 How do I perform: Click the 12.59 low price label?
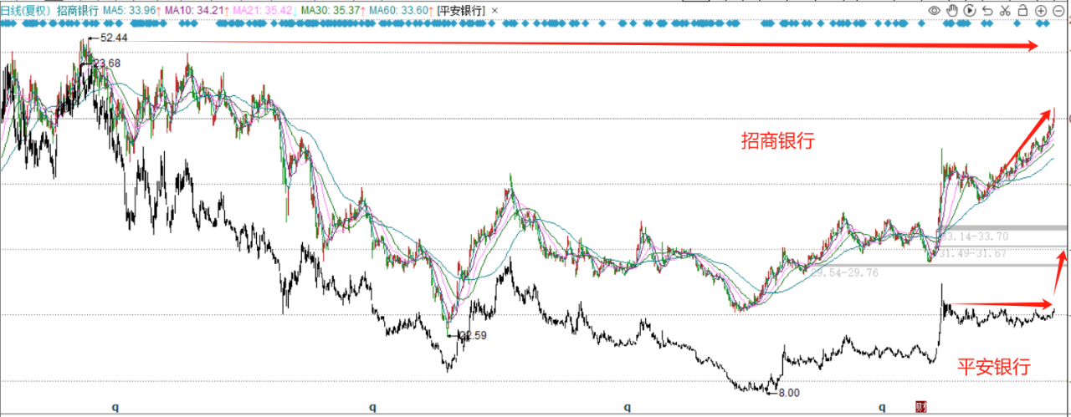tap(472, 335)
